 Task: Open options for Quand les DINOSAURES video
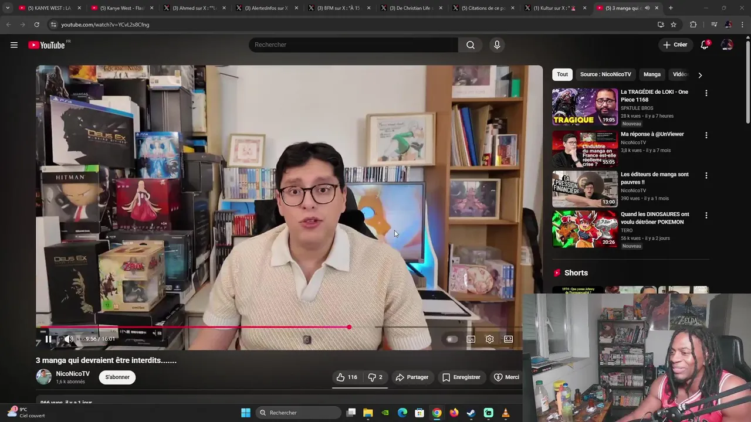[x=706, y=215]
